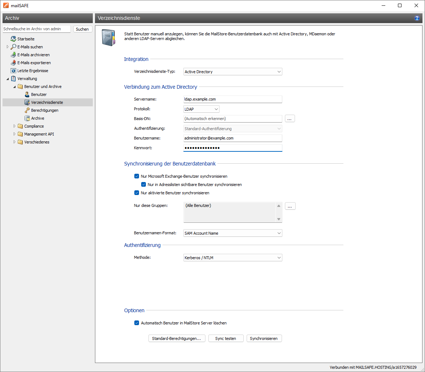Click the Letzte Ergebnisse info icon
The height and width of the screenshot is (372, 425).
(x=13, y=71)
